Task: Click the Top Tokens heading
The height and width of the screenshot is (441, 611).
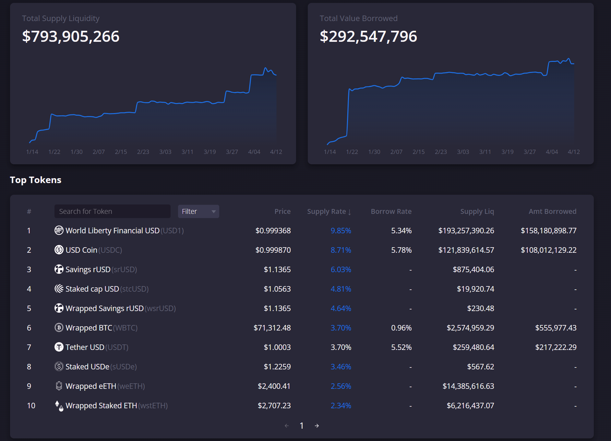Action: (x=36, y=180)
